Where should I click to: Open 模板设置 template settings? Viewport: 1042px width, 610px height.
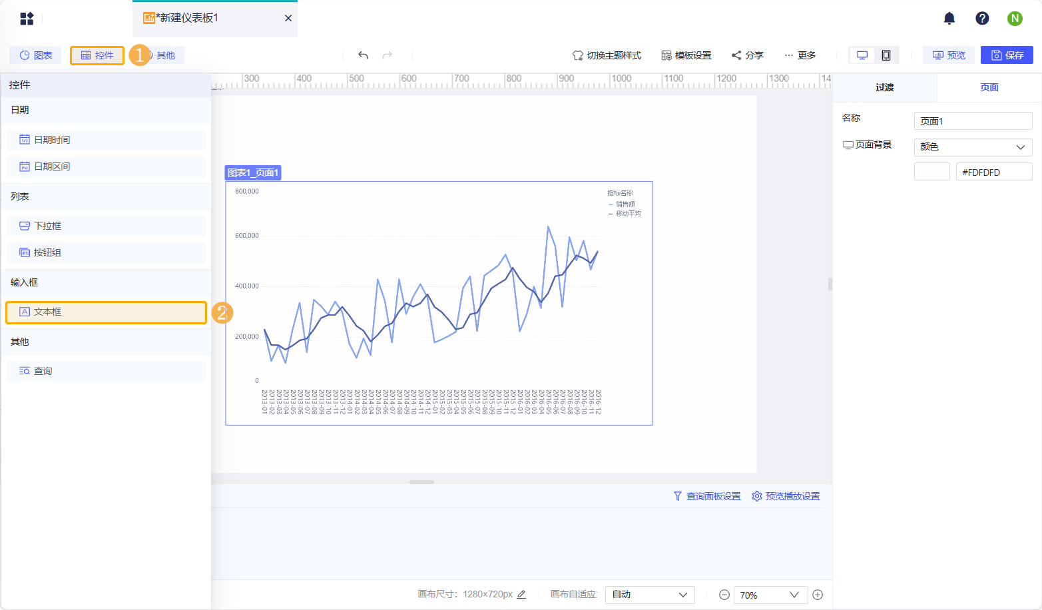(x=686, y=55)
